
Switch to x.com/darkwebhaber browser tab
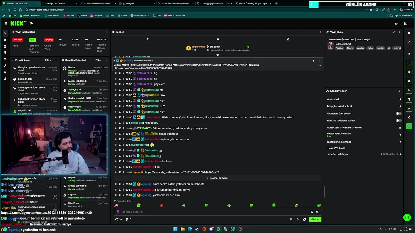click(98, 3)
